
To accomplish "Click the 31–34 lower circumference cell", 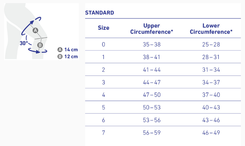I will pos(211,70).
